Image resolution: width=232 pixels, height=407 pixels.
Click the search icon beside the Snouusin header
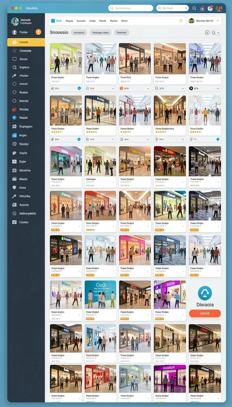click(214, 32)
